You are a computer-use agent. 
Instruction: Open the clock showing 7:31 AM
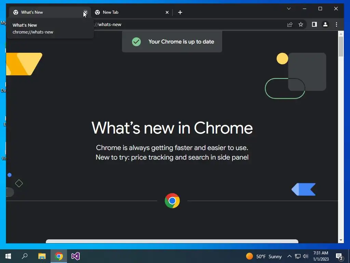pyautogui.click(x=321, y=256)
